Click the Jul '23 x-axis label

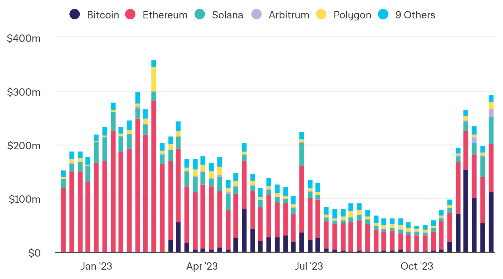309,266
